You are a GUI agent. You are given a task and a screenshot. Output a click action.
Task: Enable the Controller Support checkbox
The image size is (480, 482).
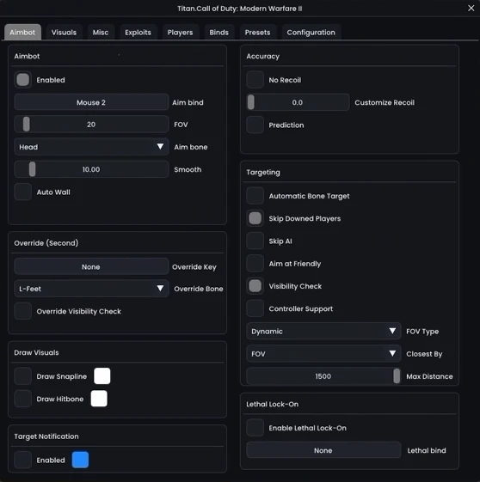click(x=255, y=308)
